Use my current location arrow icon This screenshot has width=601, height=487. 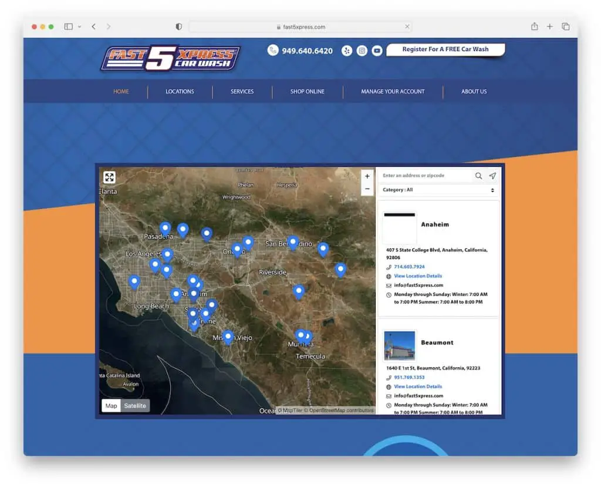(492, 176)
